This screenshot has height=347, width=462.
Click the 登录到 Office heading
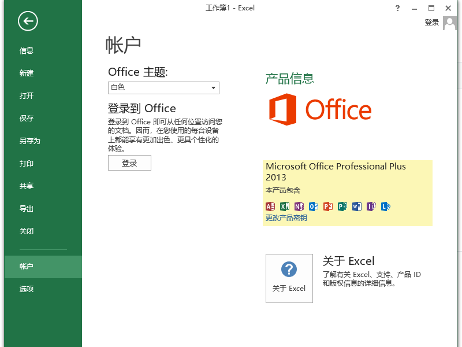coord(141,109)
